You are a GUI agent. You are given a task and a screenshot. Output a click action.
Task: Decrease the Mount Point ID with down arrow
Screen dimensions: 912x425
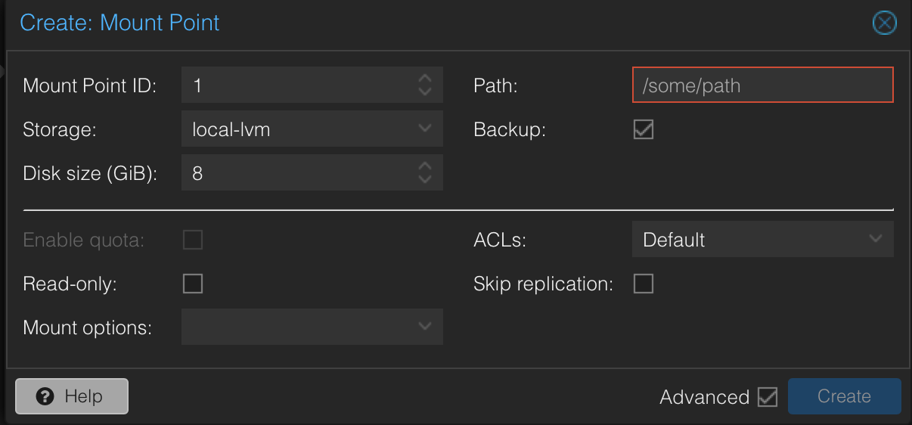click(425, 92)
